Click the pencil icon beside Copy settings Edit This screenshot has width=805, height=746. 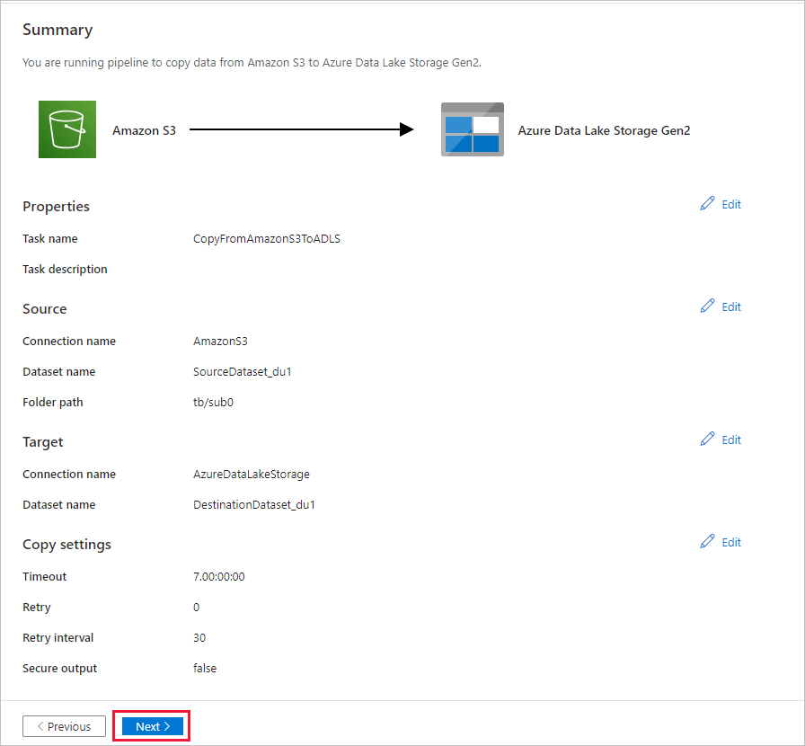pos(707,541)
